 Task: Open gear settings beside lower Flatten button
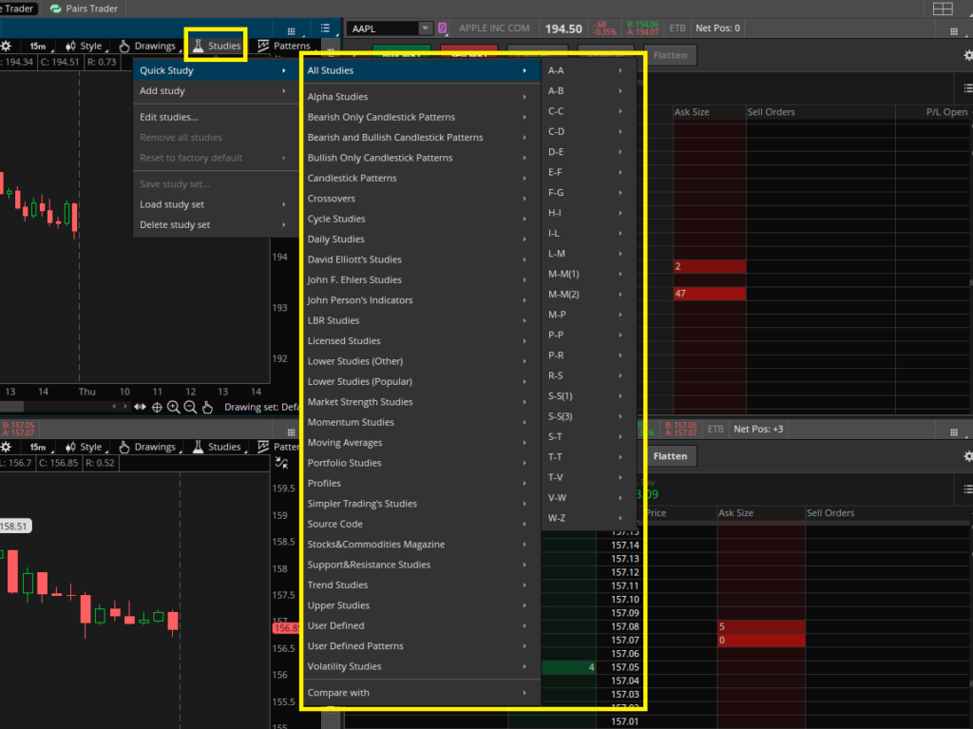tap(968, 456)
